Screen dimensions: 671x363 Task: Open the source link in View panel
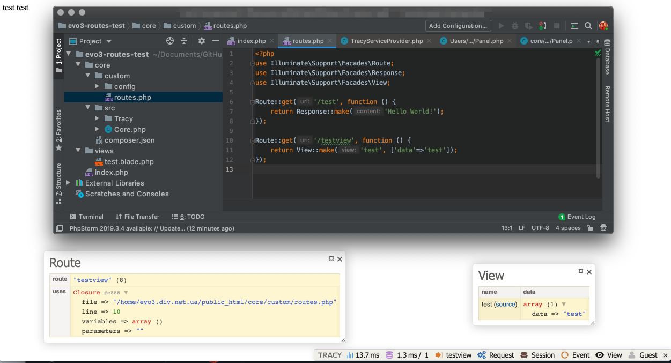(x=505, y=304)
